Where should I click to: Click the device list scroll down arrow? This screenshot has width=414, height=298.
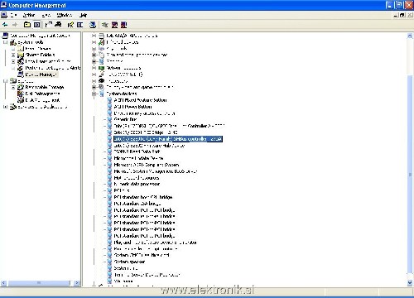pos(410,282)
